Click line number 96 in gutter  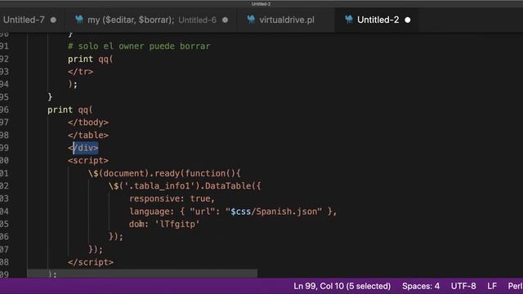click(4, 109)
